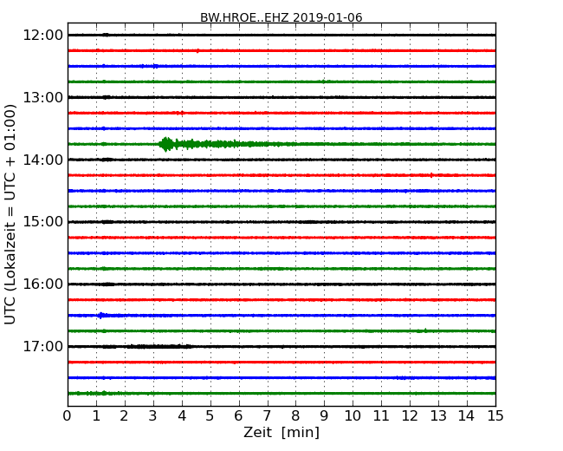Select the 17:00 time axis label

pos(42,346)
